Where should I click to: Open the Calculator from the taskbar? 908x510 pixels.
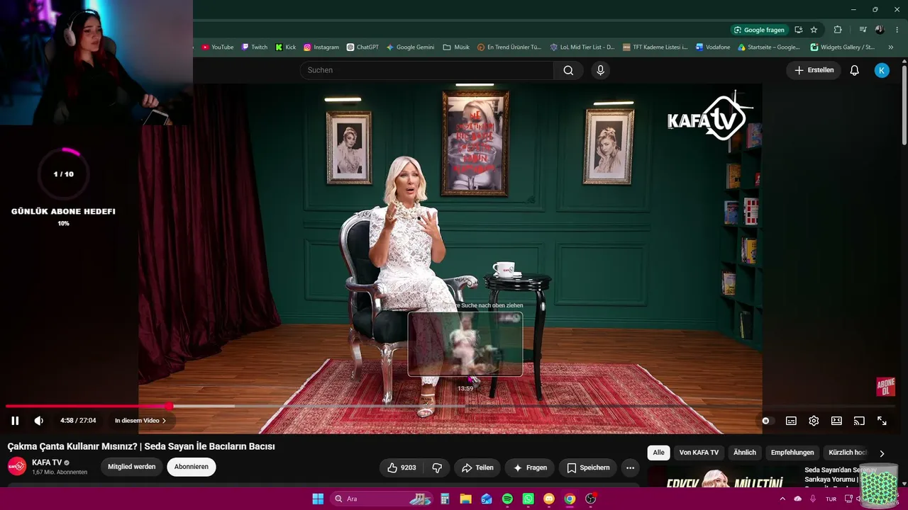[445, 499]
